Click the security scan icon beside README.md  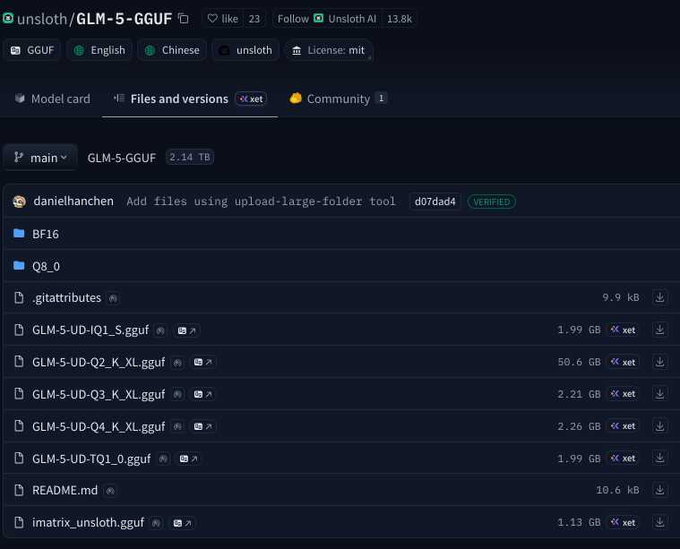pyautogui.click(x=110, y=491)
